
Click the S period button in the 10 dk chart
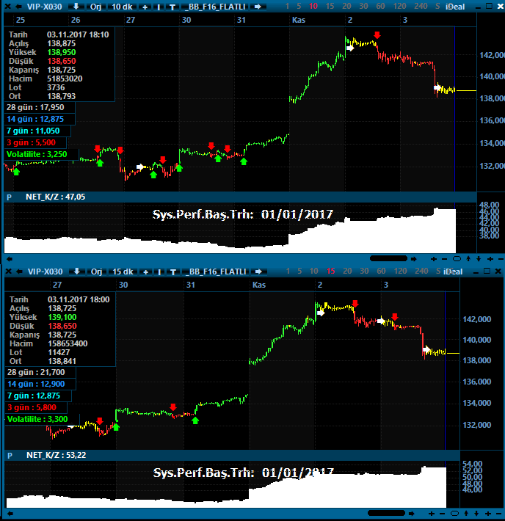(437, 7)
